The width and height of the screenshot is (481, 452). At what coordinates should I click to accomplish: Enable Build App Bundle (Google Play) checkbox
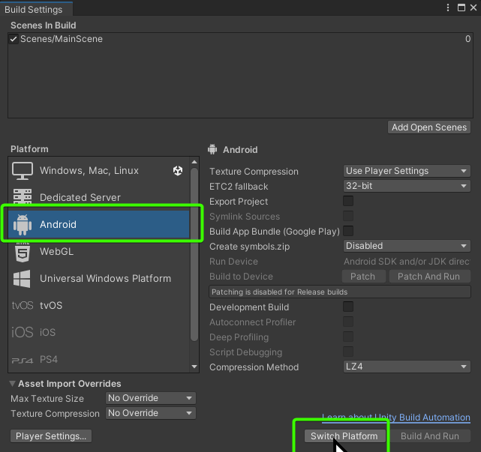[x=348, y=231]
